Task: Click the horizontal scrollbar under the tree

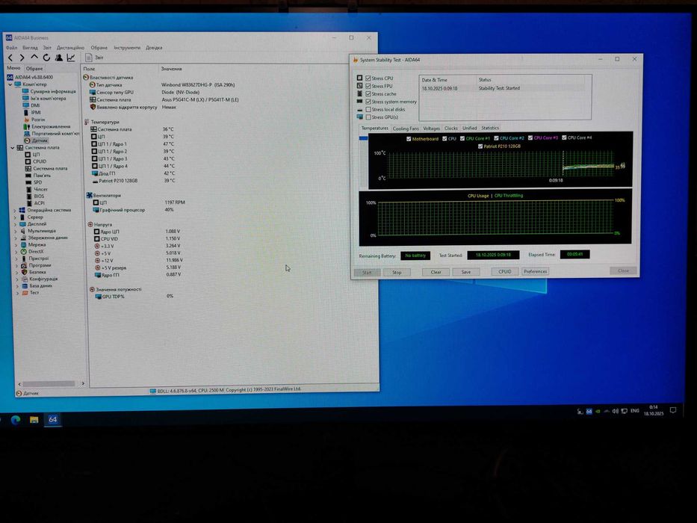Action: click(x=49, y=383)
